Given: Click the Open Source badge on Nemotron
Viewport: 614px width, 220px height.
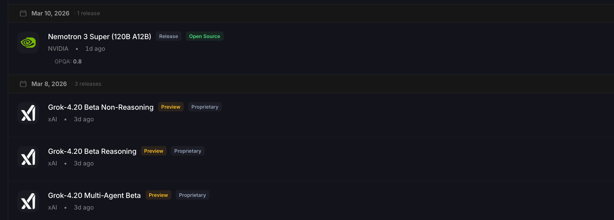Looking at the screenshot, I should pos(204,36).
